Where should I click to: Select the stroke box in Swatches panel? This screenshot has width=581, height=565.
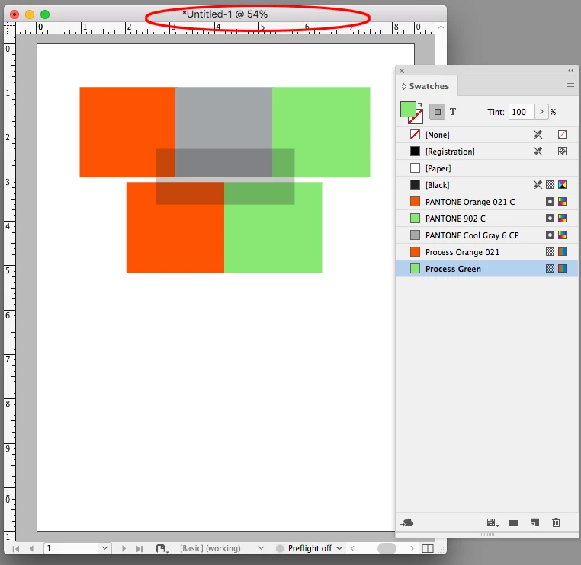click(419, 119)
